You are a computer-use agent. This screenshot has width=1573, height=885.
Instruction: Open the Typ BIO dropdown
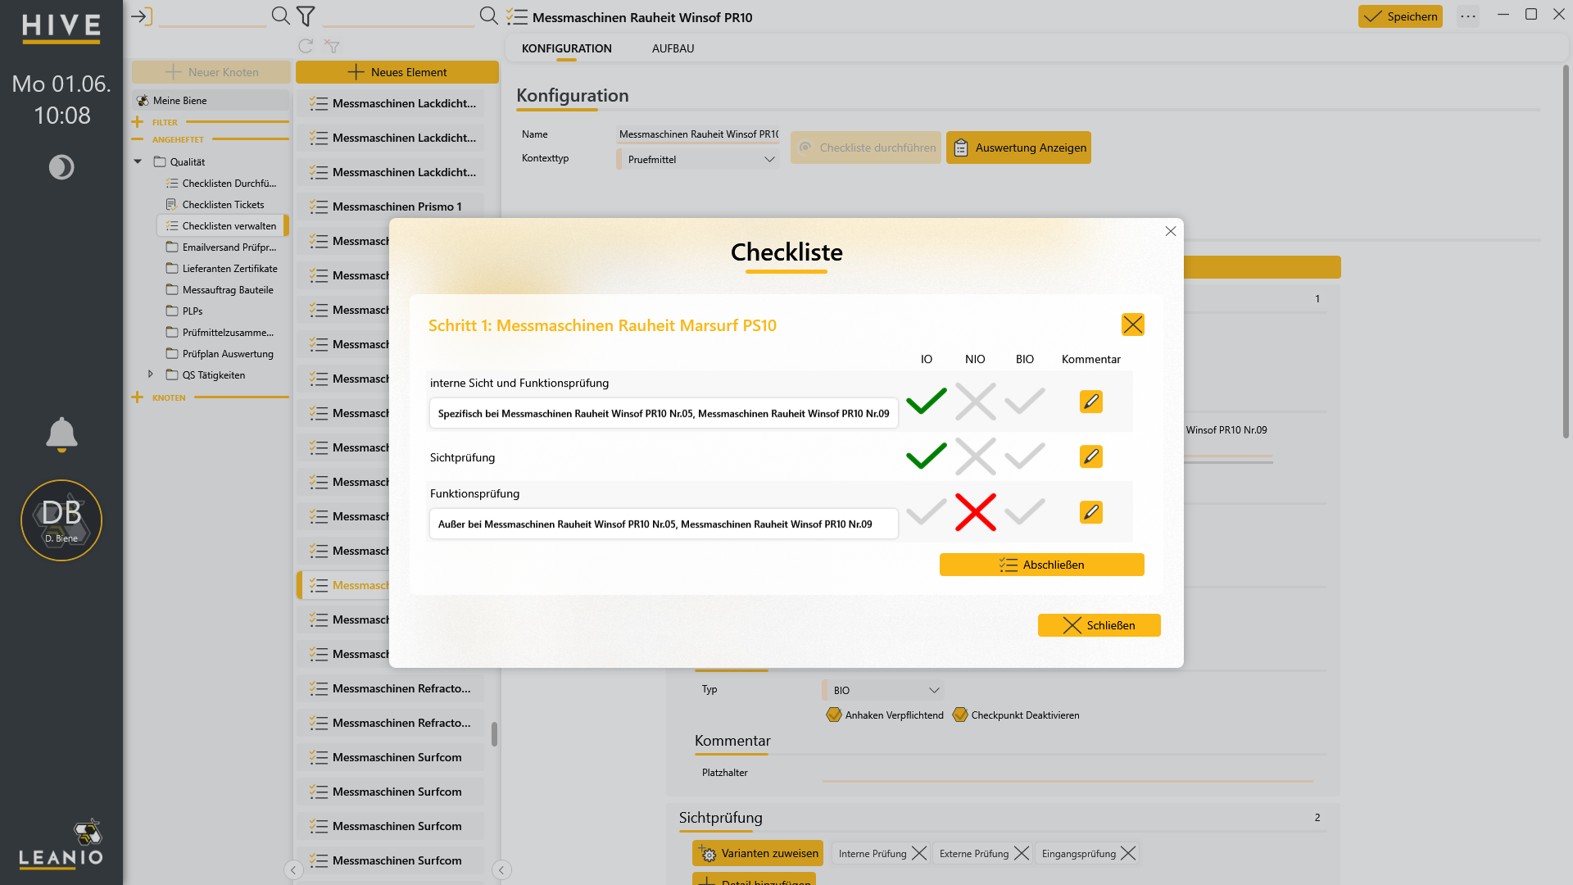click(x=883, y=690)
